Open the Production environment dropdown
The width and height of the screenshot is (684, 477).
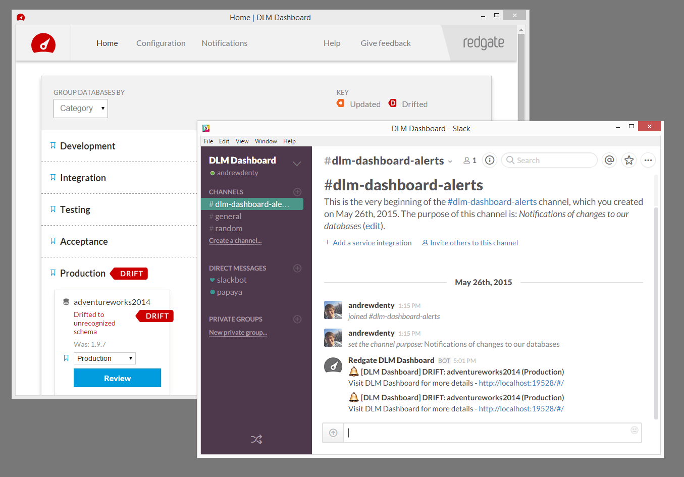tap(105, 358)
